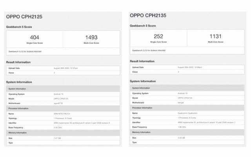Image resolution: width=251 pixels, height=157 pixels.
Task: Click Multi-Core Score label under 1131
Action: click(x=215, y=42)
